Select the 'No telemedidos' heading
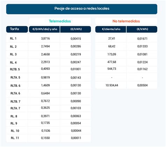166x147 pixels. 126,21
